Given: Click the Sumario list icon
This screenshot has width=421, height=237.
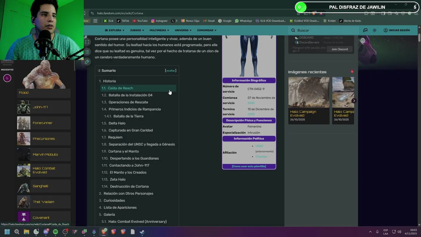Looking at the screenshot, I should tap(99, 70).
